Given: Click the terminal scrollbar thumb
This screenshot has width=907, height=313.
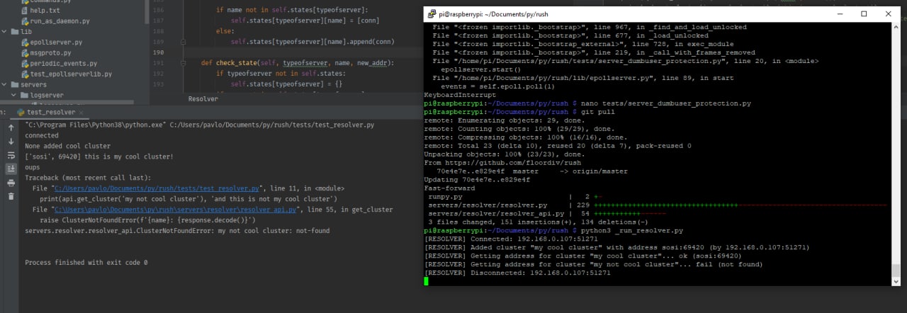Looking at the screenshot, I should tap(896, 270).
